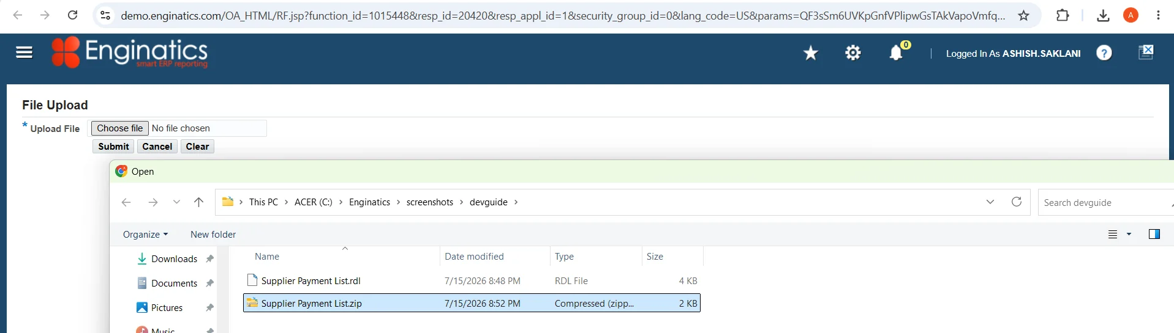
Task: Open the Organize dropdown menu
Action: [145, 234]
